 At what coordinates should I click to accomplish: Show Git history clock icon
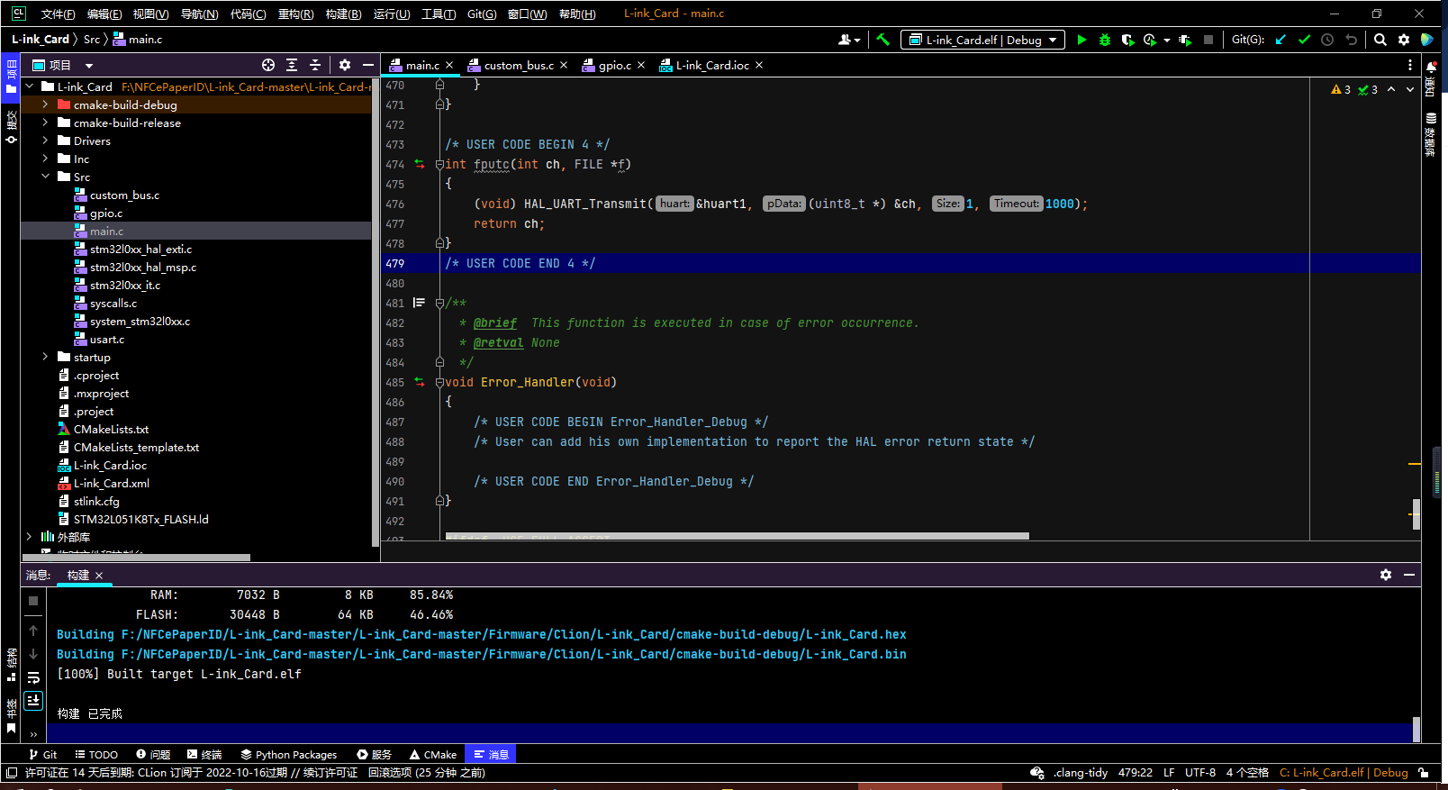[1327, 40]
